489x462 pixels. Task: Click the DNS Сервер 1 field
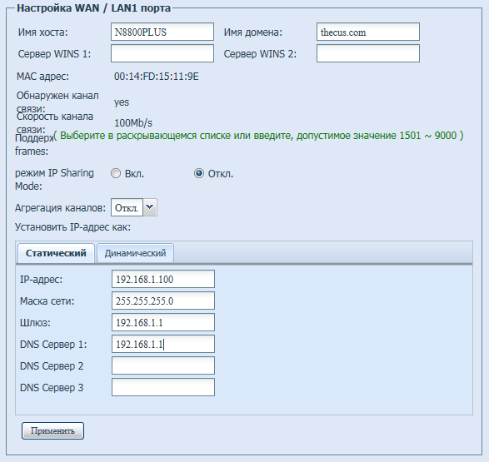click(163, 344)
